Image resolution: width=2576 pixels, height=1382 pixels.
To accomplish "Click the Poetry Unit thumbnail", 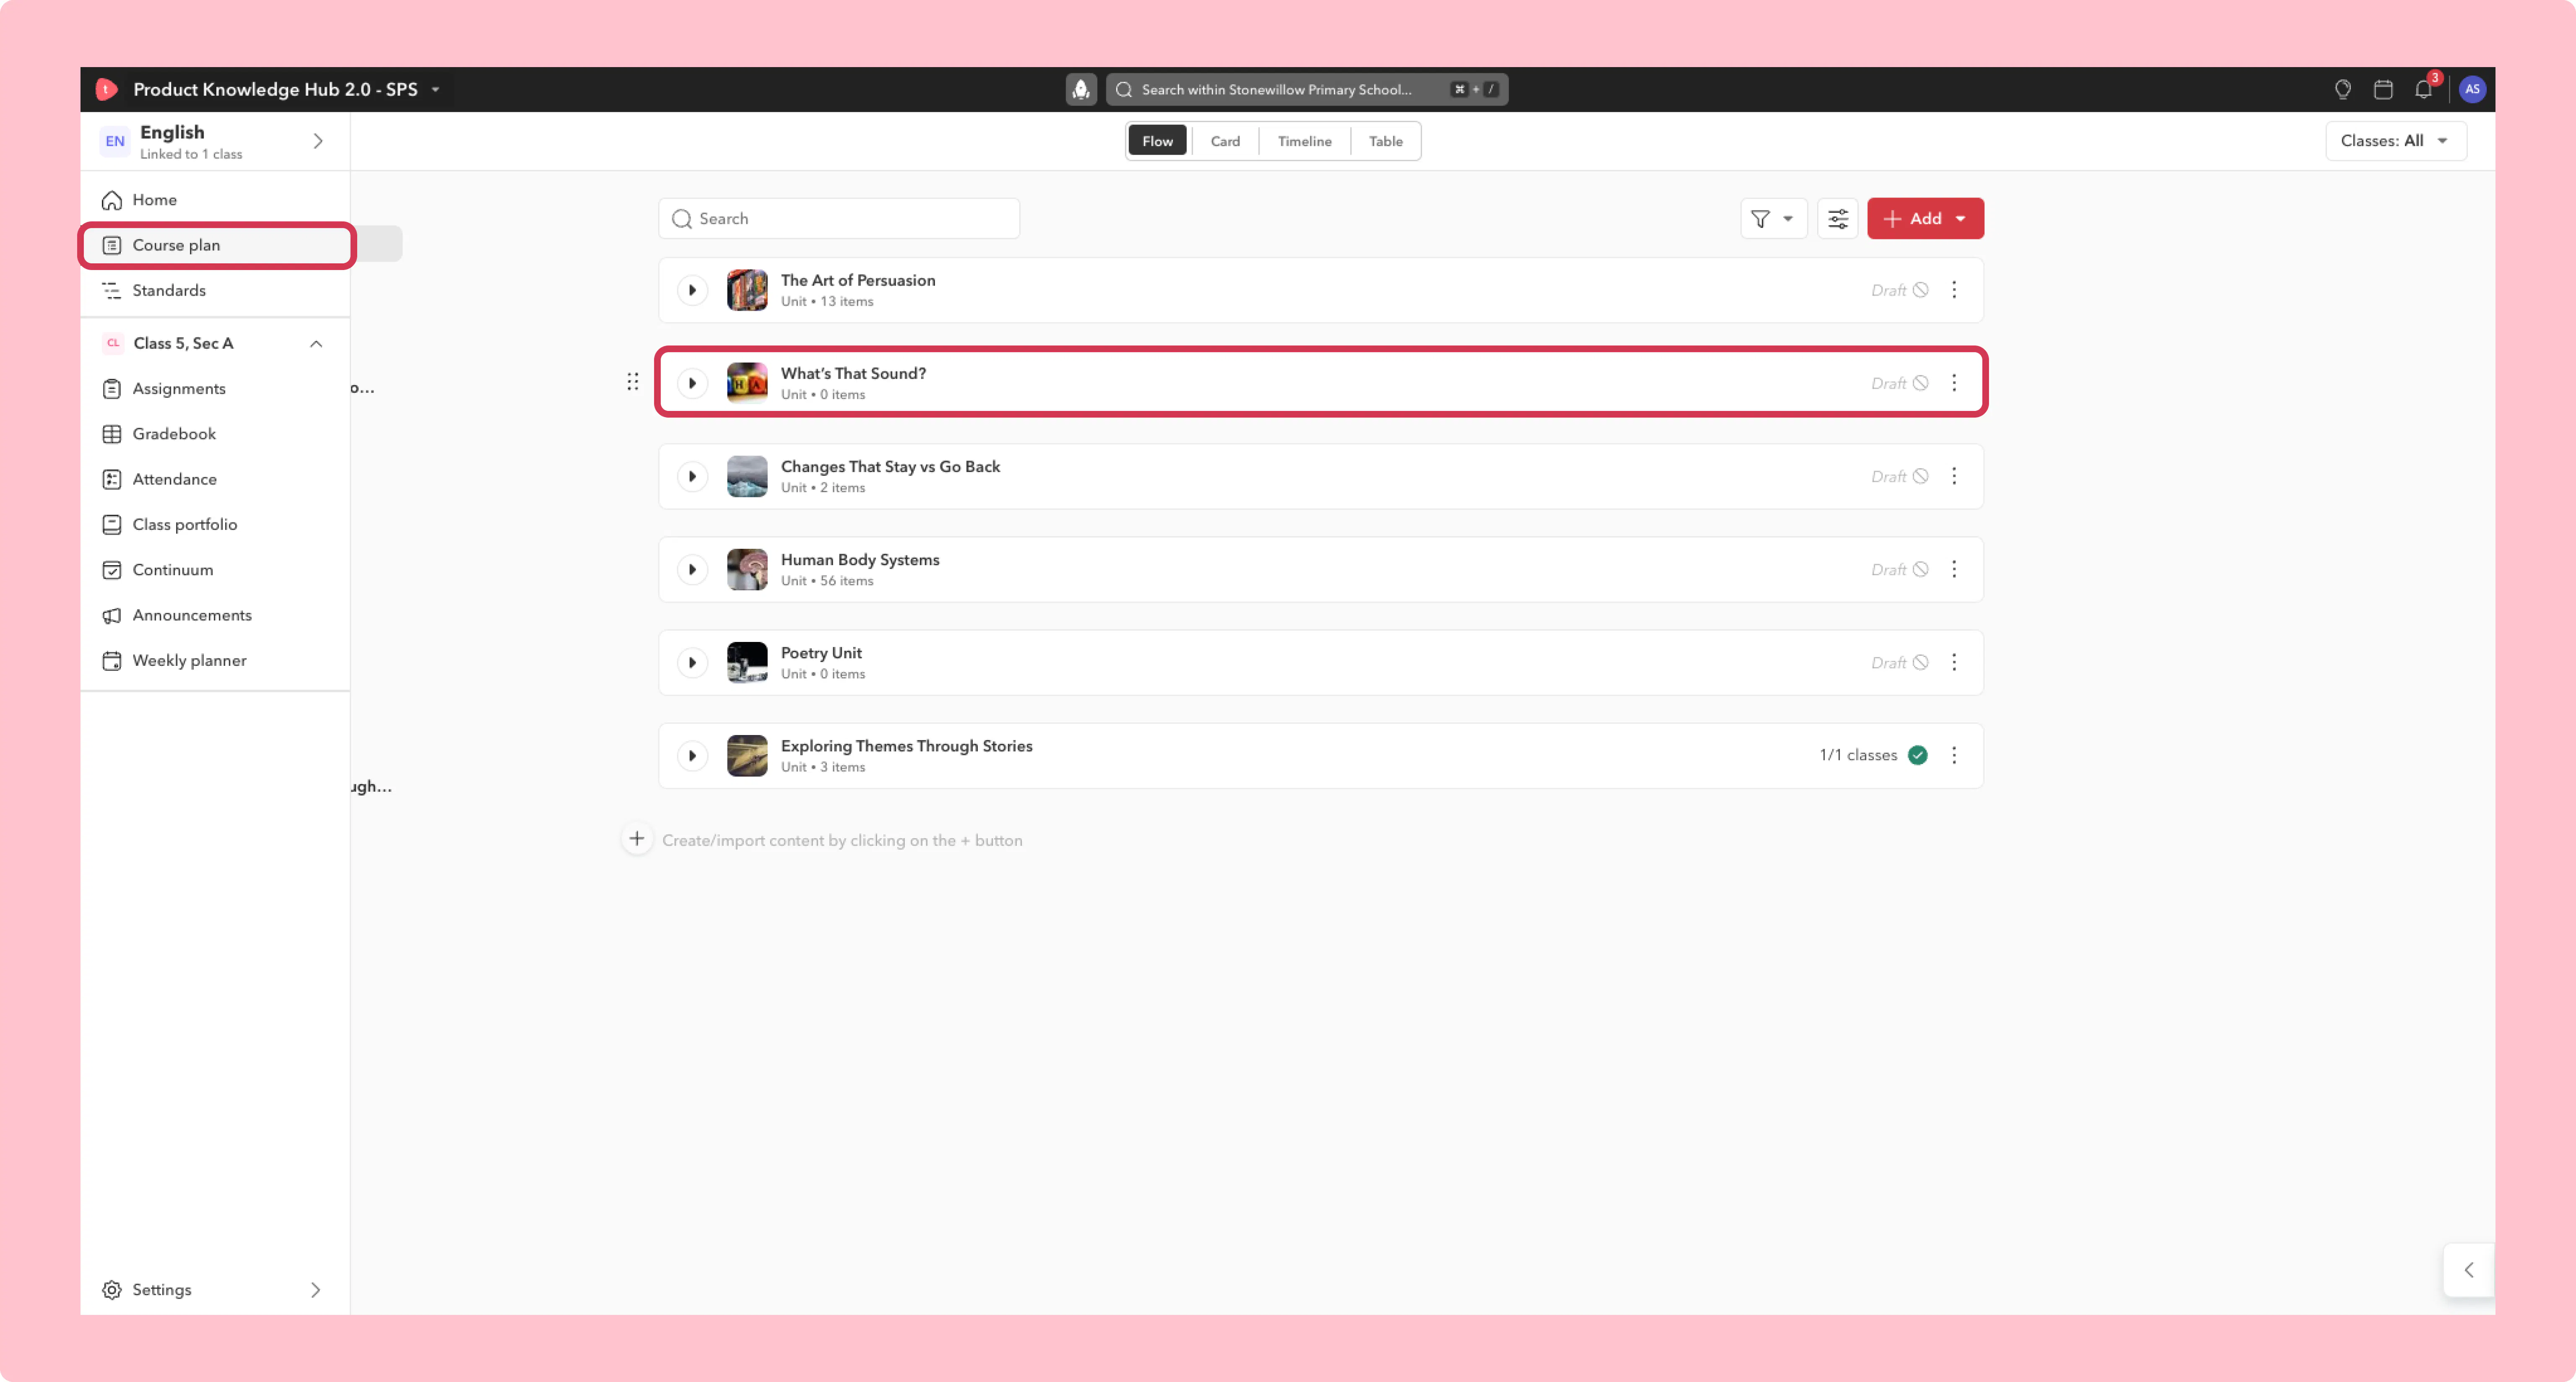I will (x=747, y=662).
